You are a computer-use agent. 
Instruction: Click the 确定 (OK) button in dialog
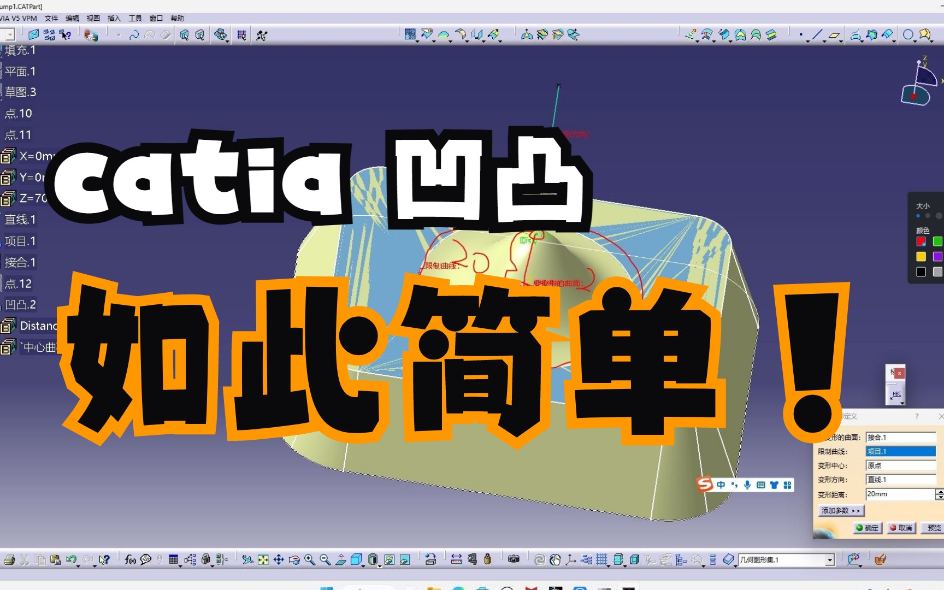click(x=868, y=528)
